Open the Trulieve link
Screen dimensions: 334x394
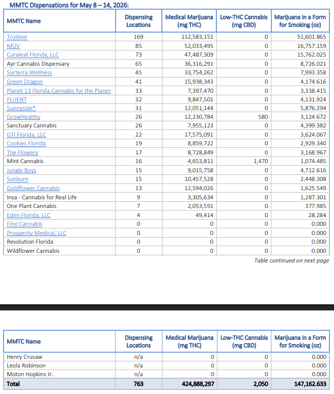tap(17, 37)
